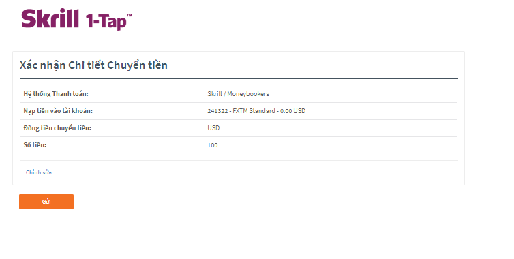The width and height of the screenshot is (514, 259).
Task: Click the Hệ thống Thanh toán label
Action: (x=56, y=94)
